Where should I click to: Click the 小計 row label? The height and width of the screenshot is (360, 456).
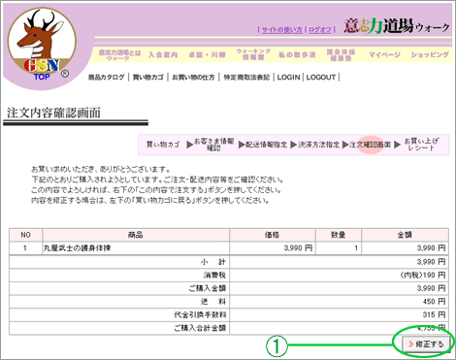(213, 262)
